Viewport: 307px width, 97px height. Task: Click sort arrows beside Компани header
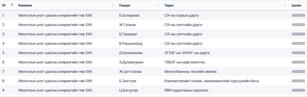[x=113, y=5]
